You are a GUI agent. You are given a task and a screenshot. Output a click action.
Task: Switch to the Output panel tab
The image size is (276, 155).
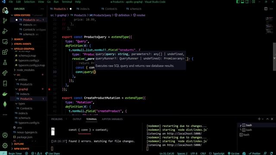[x=77, y=119]
